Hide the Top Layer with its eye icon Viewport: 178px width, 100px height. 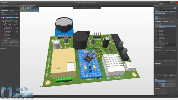pyautogui.click(x=4, y=17)
